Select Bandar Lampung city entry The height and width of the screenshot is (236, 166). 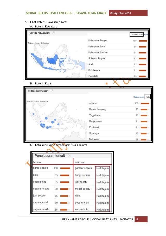tap(98, 109)
